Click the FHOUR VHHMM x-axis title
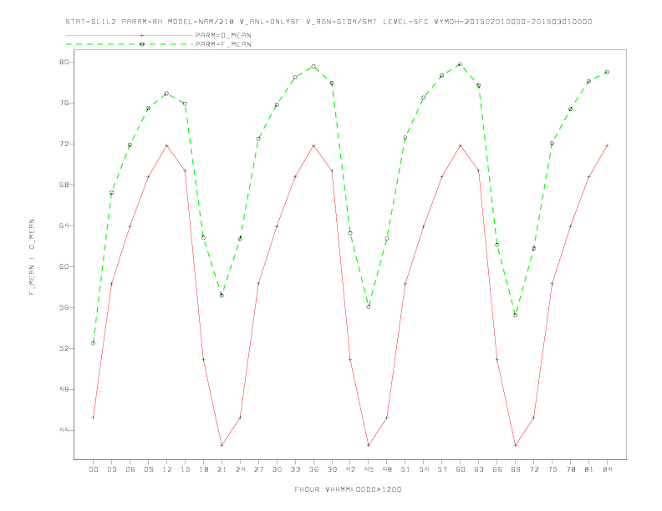Image resolution: width=662 pixels, height=511 pixels. click(348, 489)
